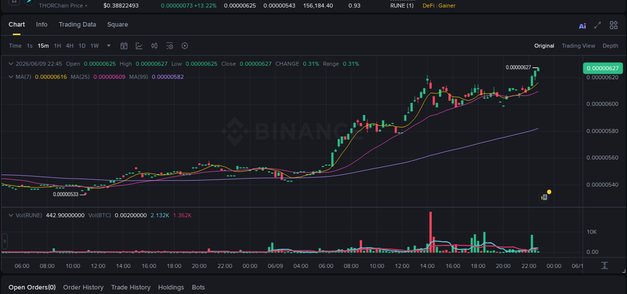Select the 1W interval

coord(95,46)
